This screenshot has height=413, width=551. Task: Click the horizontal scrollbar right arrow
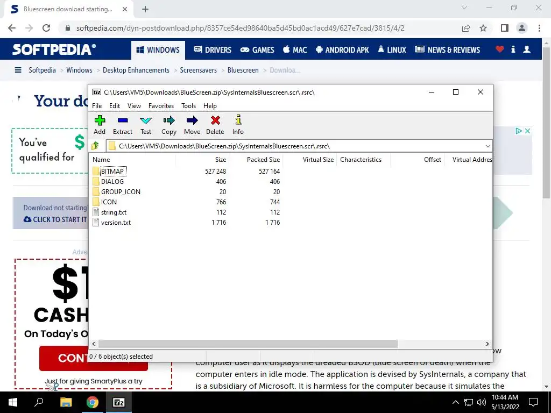[x=487, y=344]
